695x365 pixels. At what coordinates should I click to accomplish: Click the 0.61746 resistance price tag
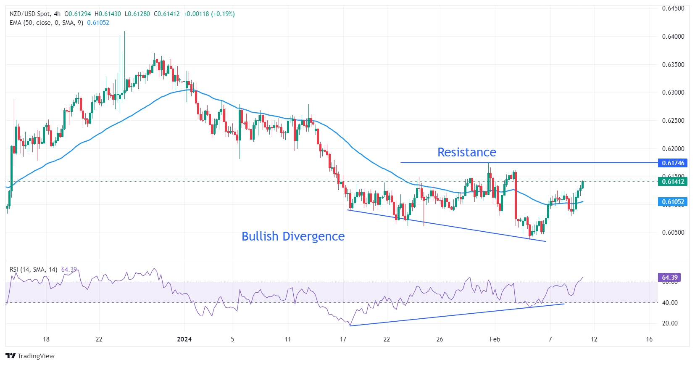(673, 163)
